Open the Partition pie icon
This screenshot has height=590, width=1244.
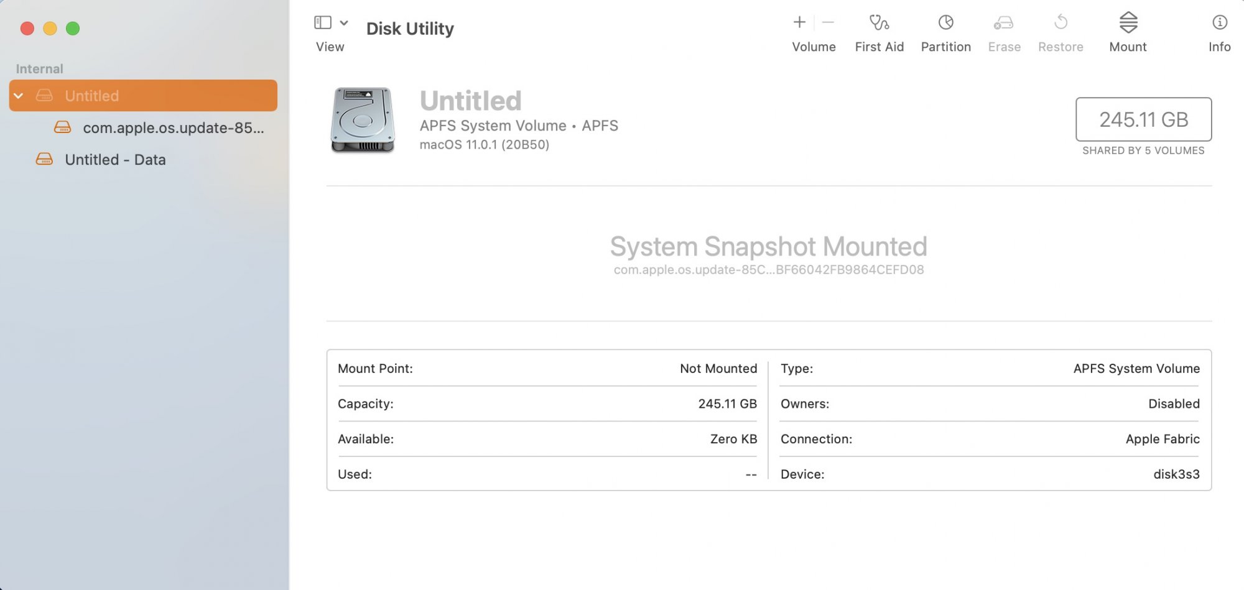click(945, 22)
